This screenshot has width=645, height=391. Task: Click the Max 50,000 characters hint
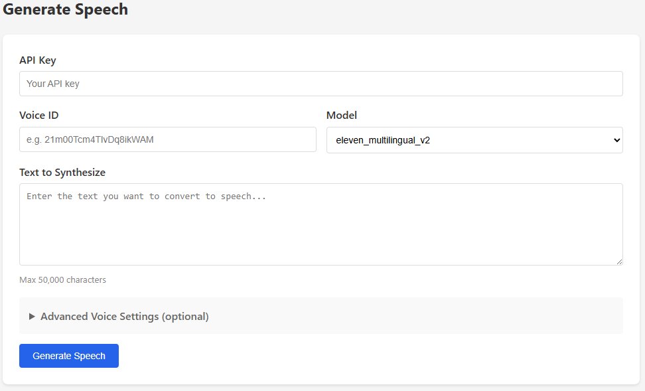tap(62, 280)
